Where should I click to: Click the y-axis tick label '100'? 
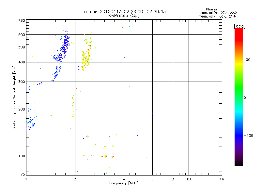pyautogui.click(x=22, y=156)
